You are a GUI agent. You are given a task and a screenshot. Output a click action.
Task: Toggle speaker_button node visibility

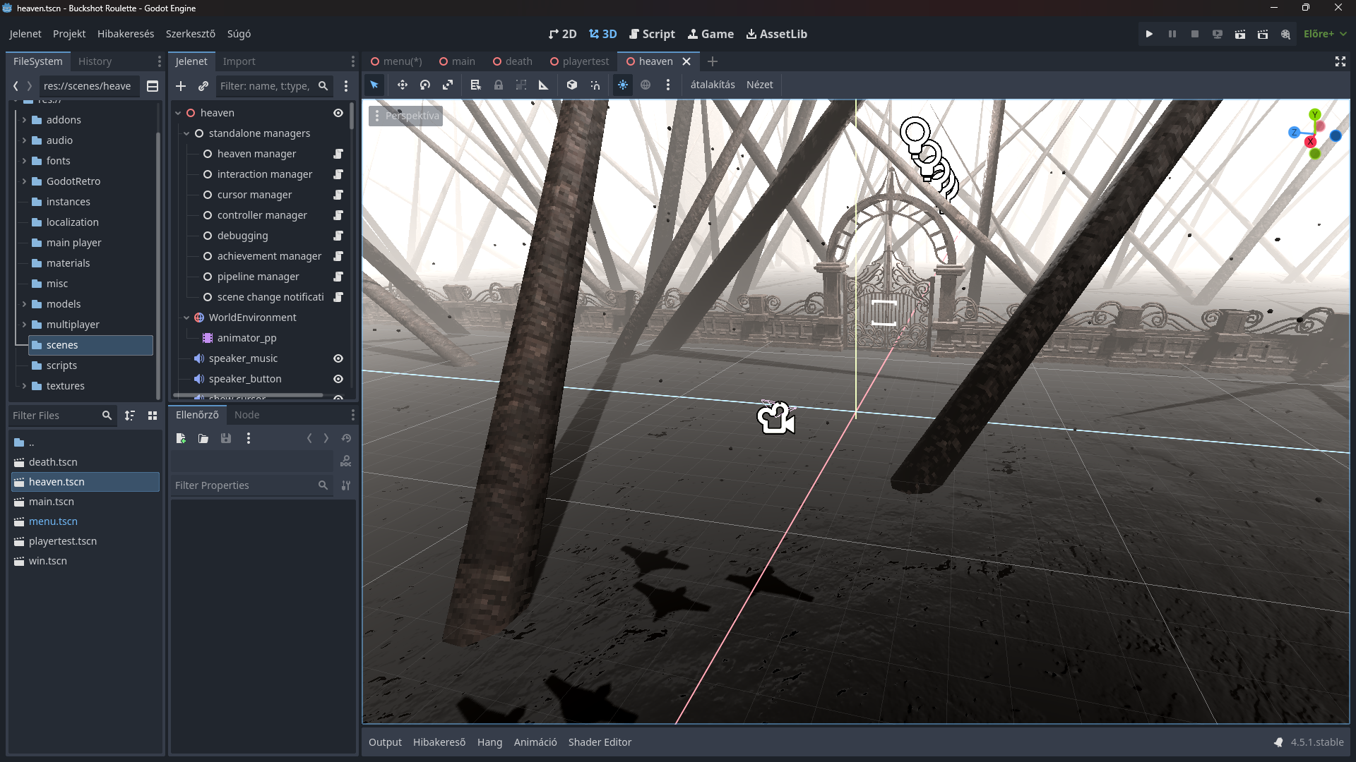pos(338,379)
